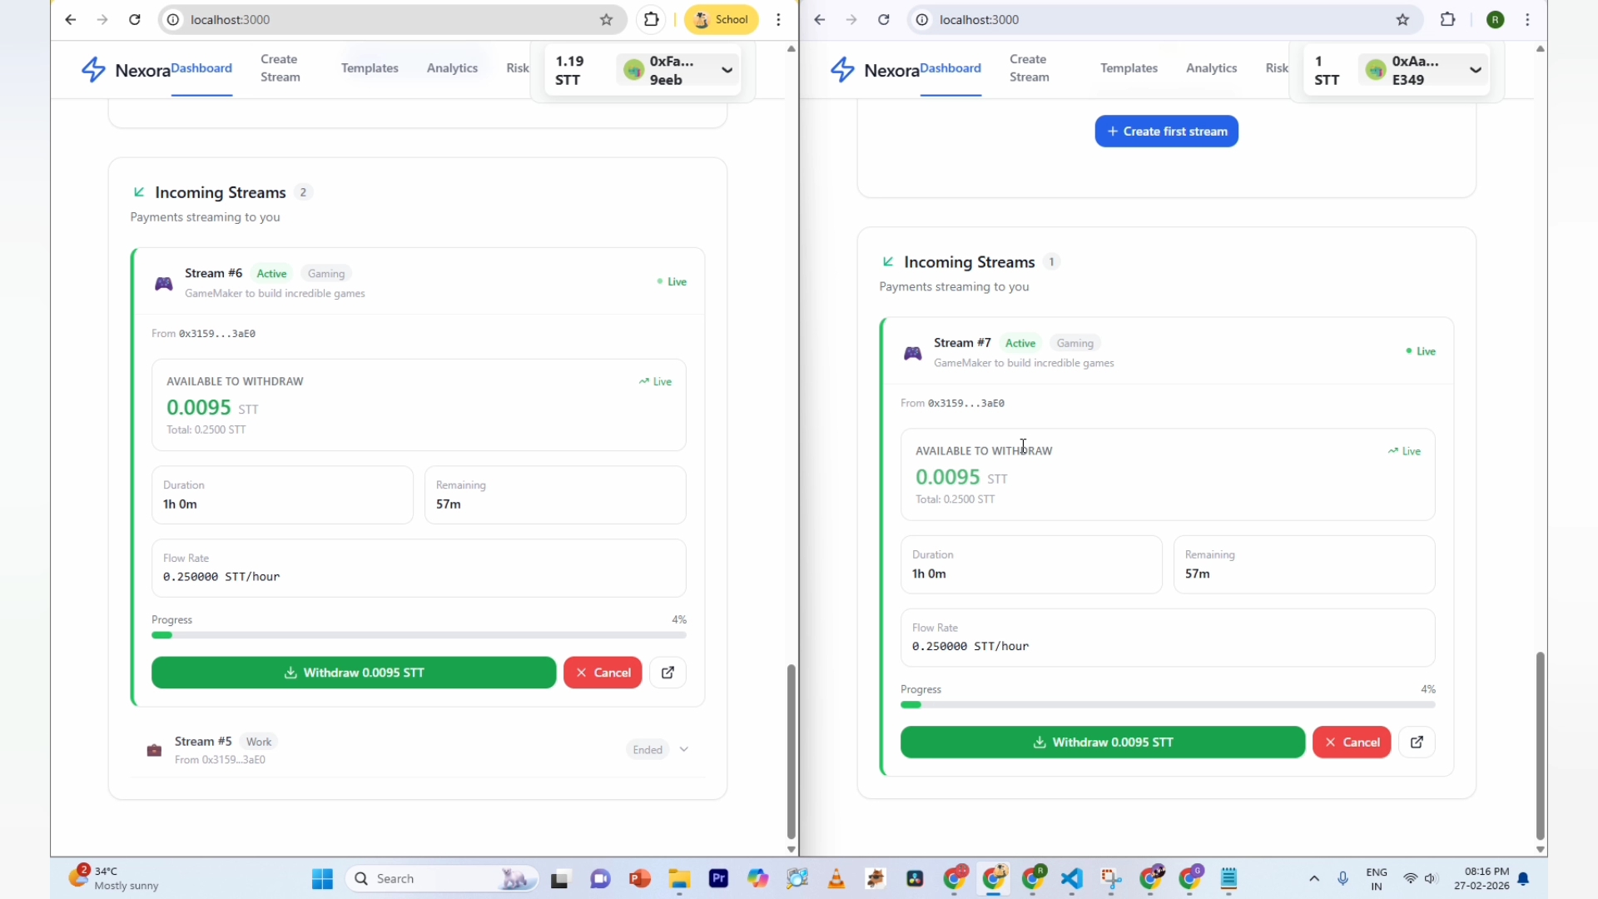Open Create Stream tab in left window
This screenshot has width=1598, height=899.
(280, 68)
